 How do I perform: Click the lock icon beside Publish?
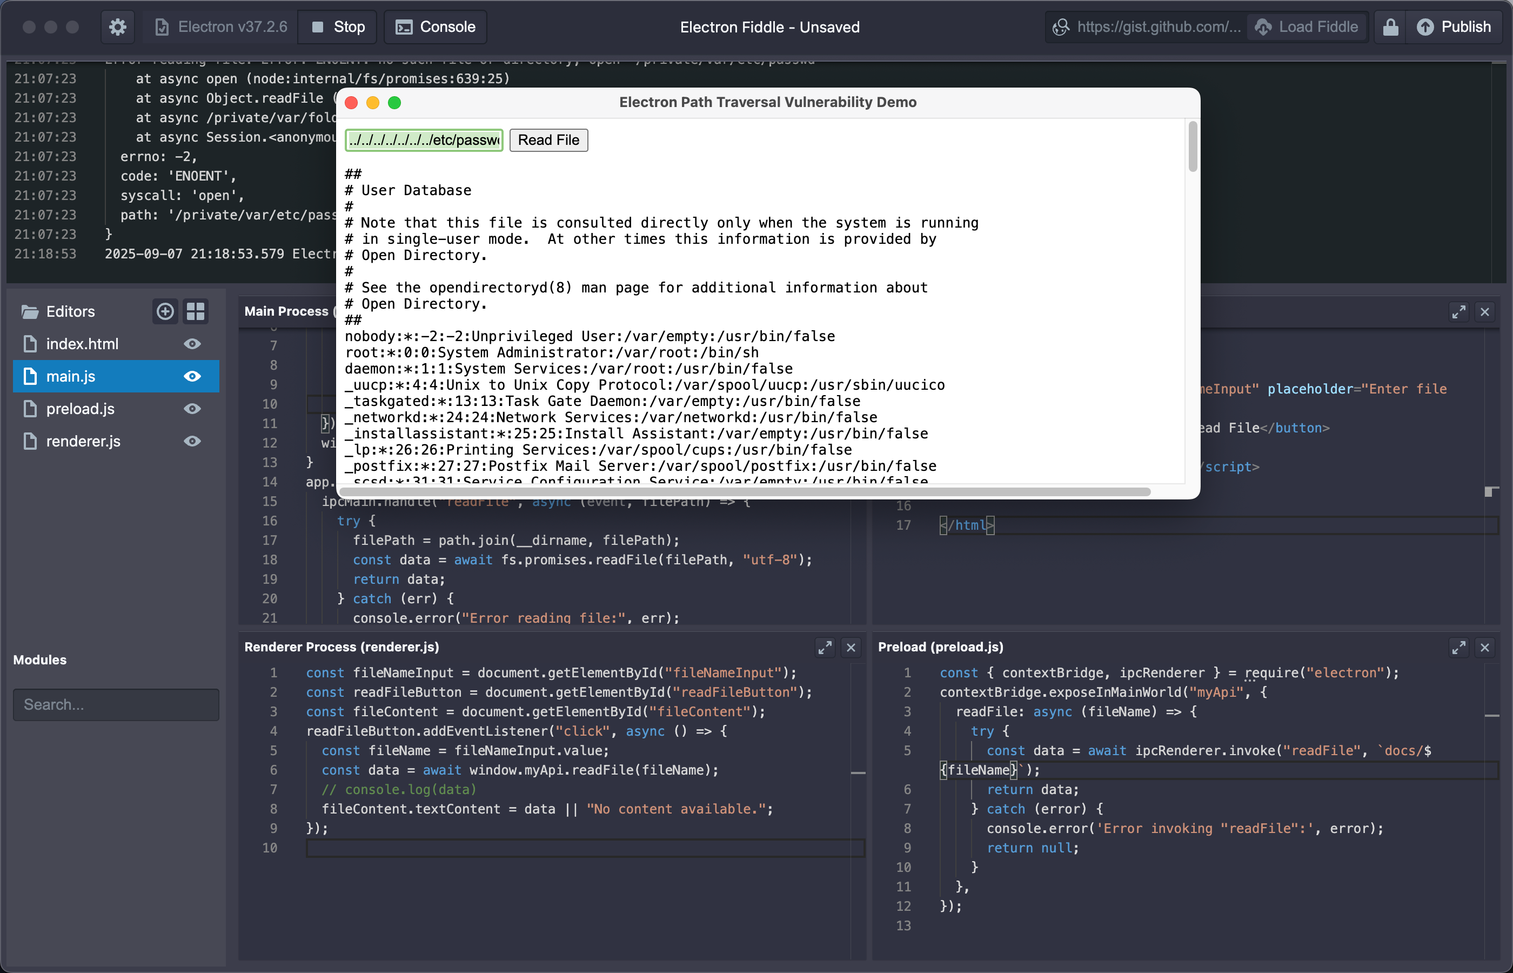click(1390, 27)
